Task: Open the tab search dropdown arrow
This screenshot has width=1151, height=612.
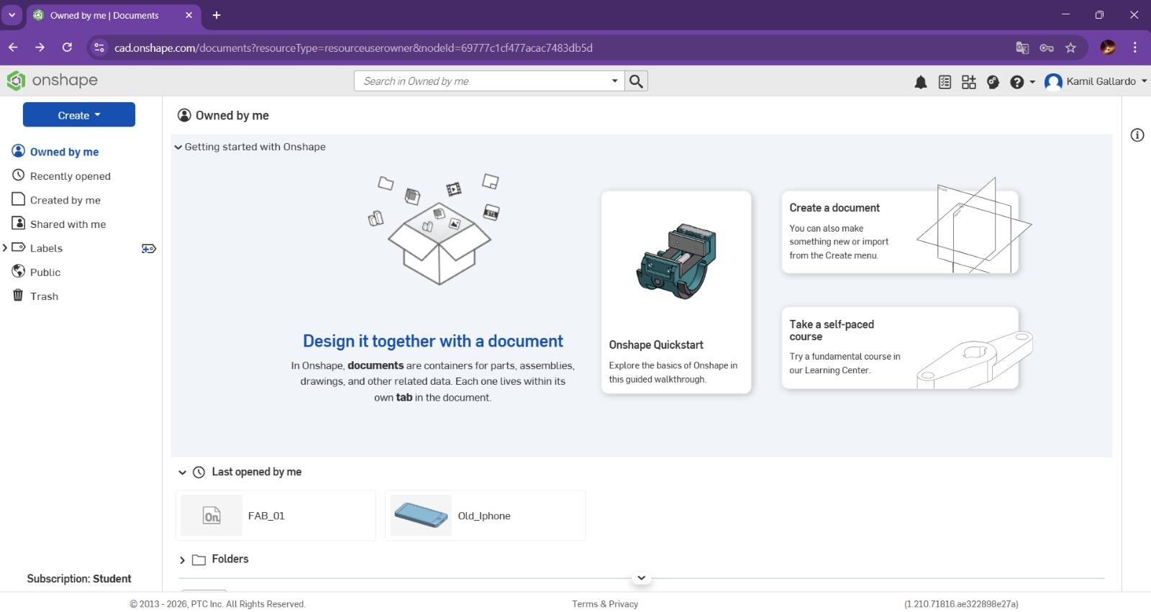Action: pyautogui.click(x=12, y=14)
